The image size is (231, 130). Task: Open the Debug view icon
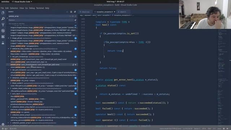(3, 31)
